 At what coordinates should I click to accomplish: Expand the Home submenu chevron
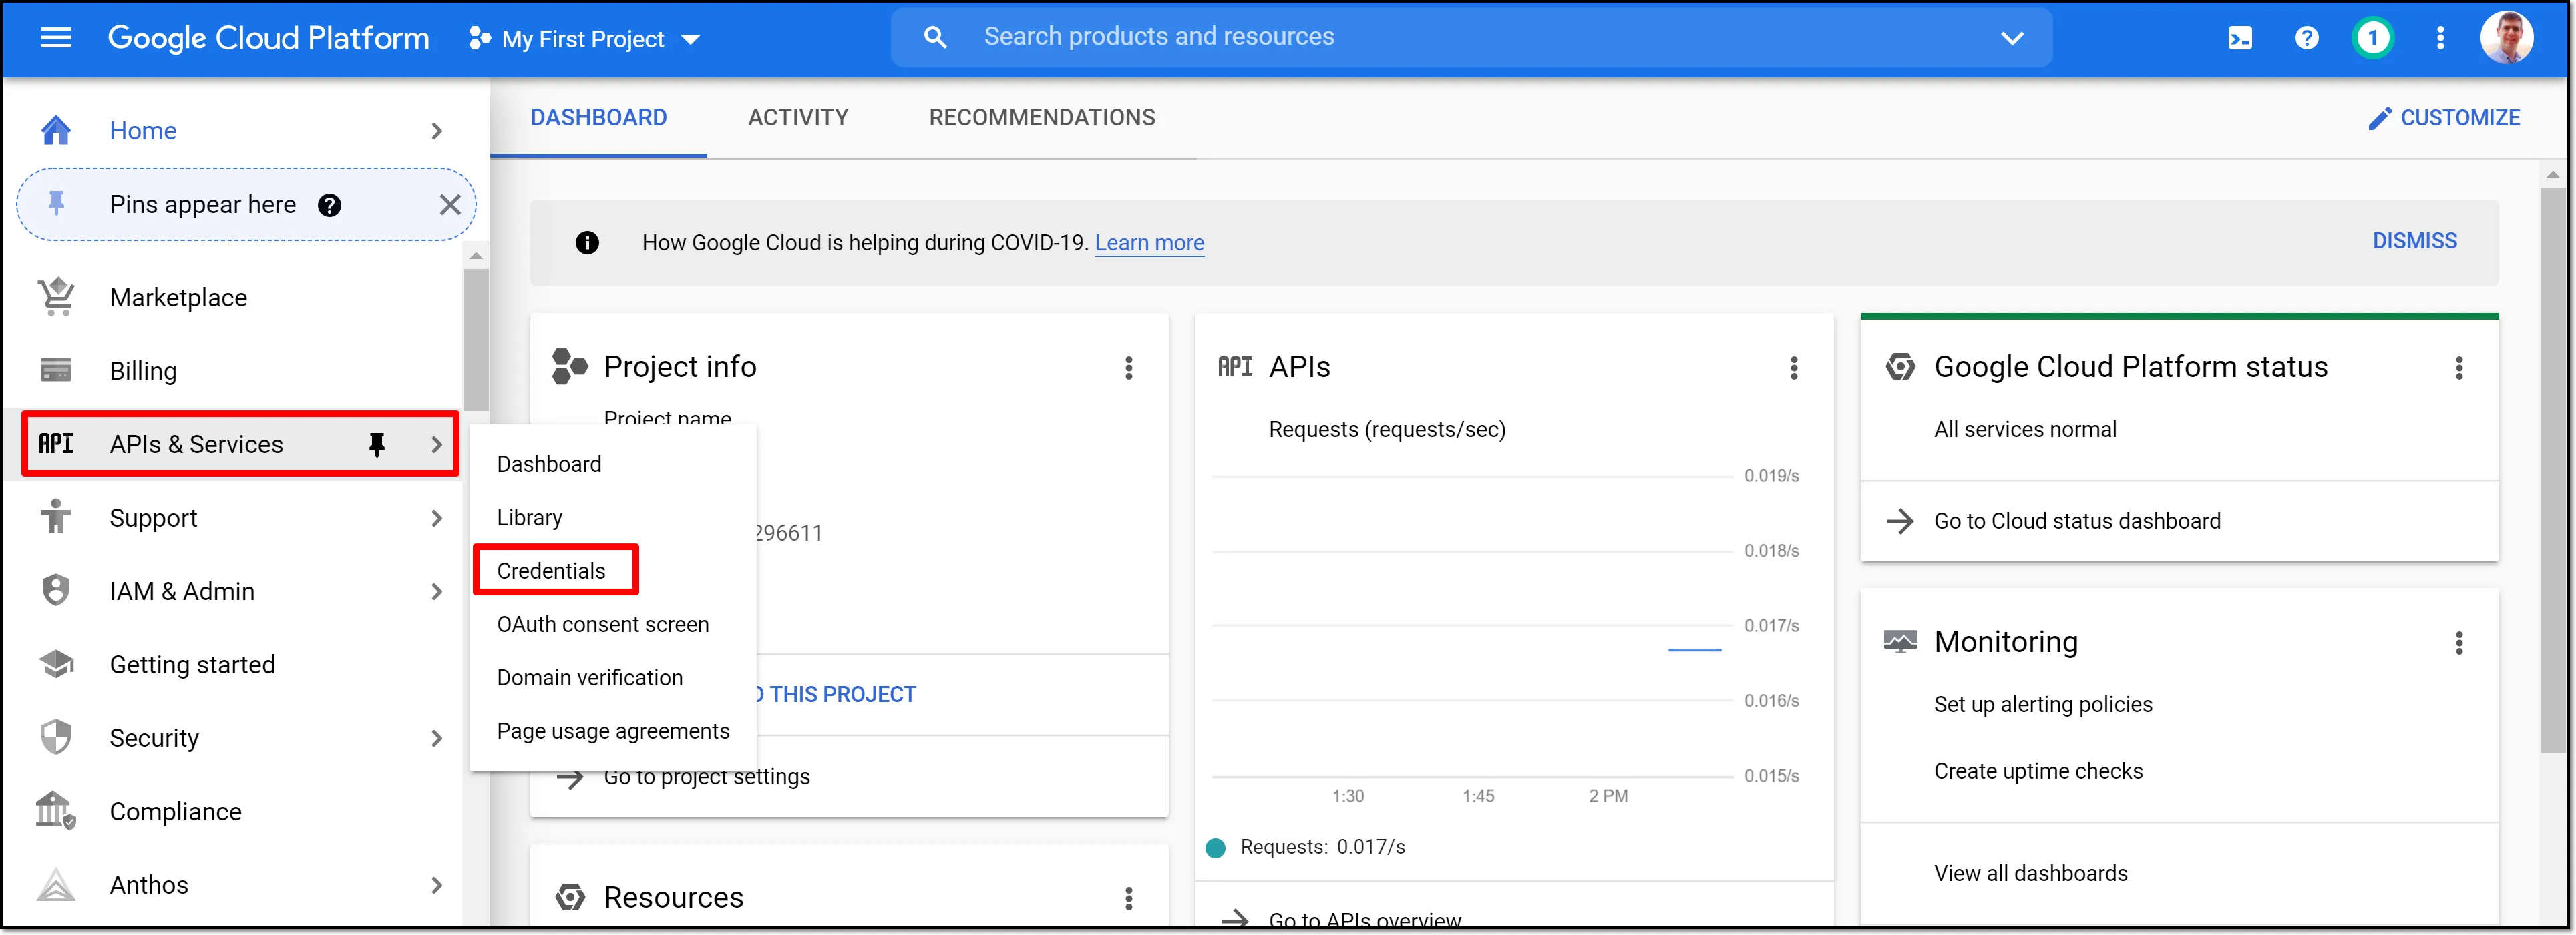coord(436,131)
